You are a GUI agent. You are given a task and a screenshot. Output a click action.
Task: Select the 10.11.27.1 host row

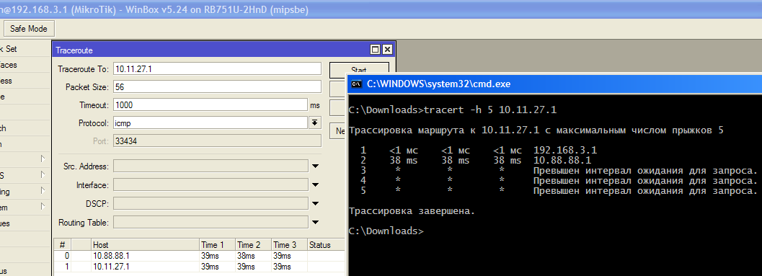[199, 267]
